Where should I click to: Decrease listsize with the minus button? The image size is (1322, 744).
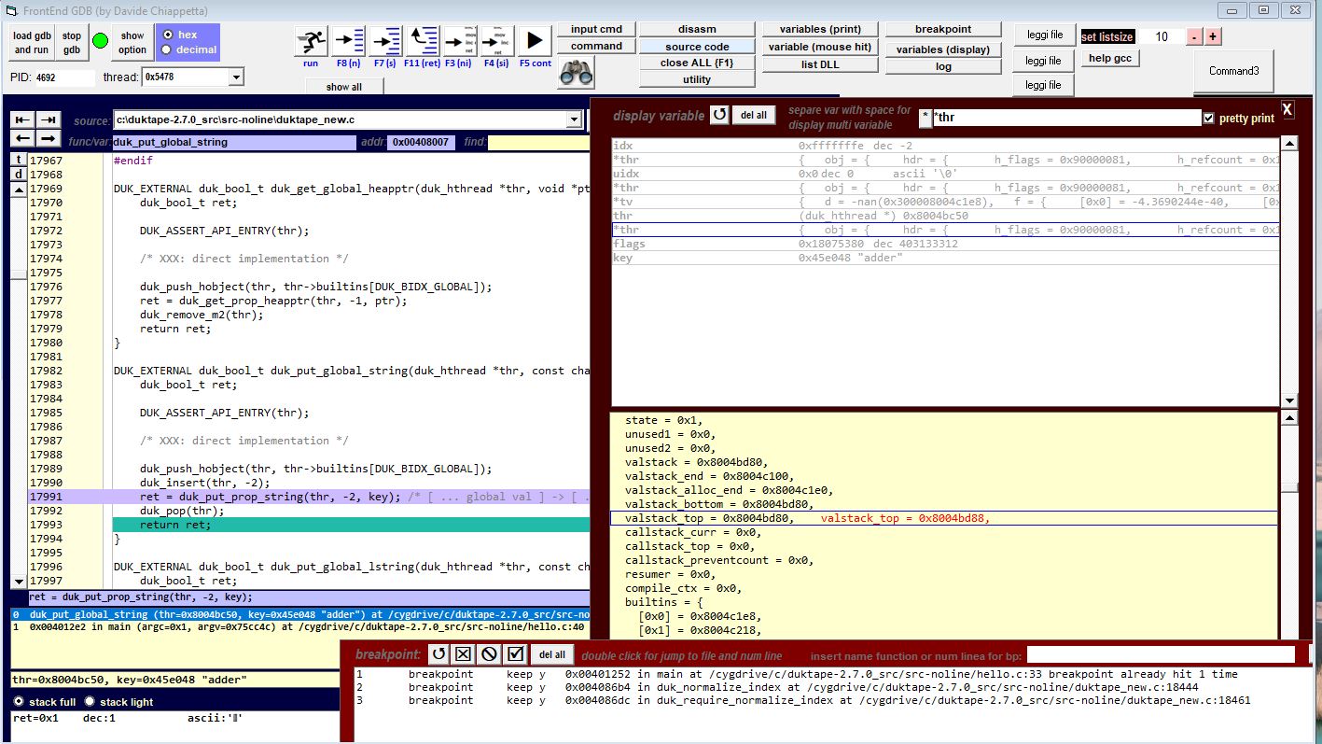pos(1194,36)
